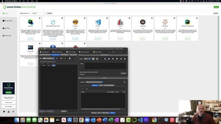Click the refresh table data icon
The image size is (221, 124).
[x=57, y=58]
